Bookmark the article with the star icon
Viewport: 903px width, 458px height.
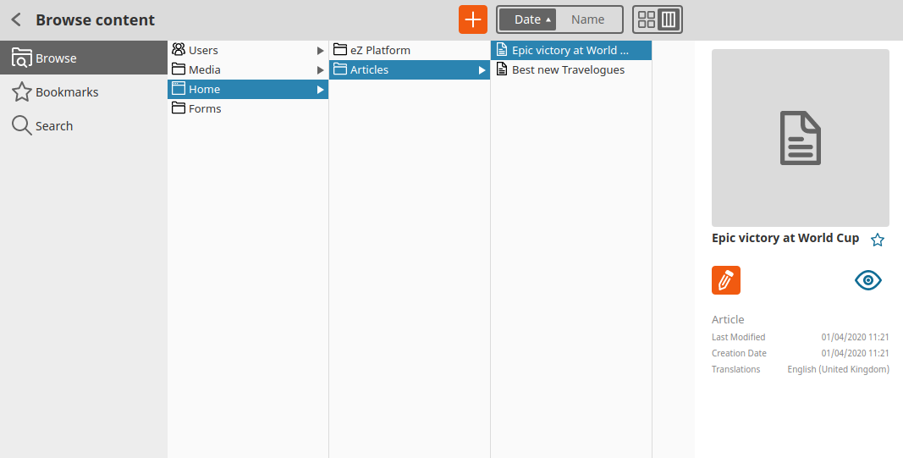pos(877,240)
